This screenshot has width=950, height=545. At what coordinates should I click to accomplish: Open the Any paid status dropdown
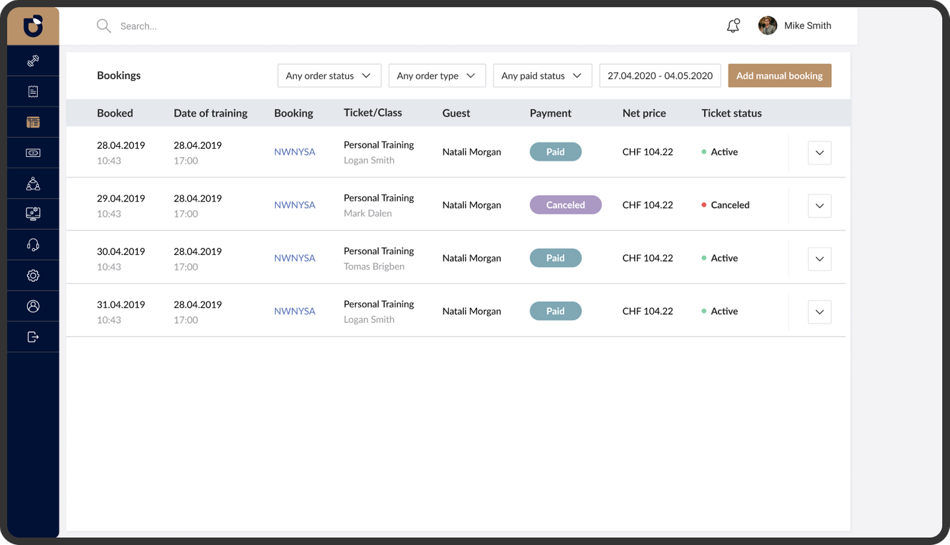542,76
